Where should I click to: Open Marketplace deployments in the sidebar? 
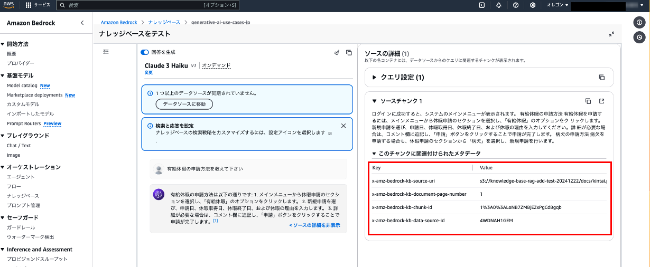pos(34,95)
